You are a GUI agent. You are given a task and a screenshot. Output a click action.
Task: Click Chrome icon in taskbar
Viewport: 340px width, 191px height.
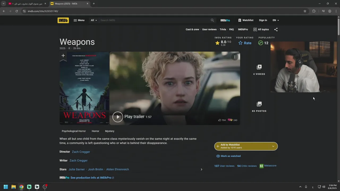pyautogui.click(x=21, y=187)
